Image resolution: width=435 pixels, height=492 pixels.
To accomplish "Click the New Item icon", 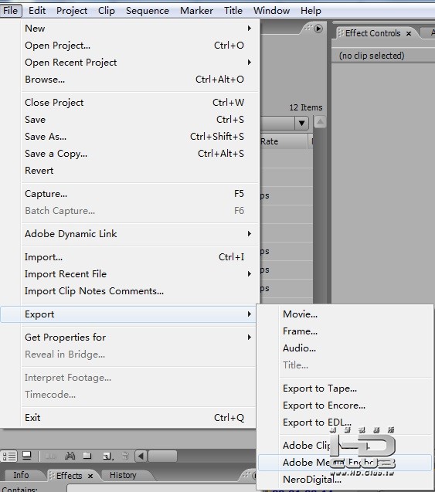I will [107, 456].
